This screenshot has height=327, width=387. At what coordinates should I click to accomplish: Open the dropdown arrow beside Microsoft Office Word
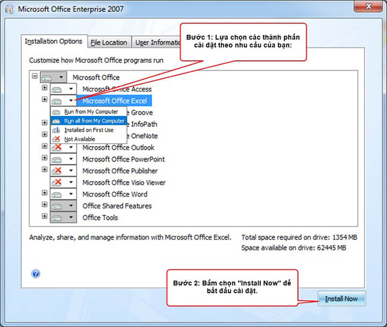point(71,194)
